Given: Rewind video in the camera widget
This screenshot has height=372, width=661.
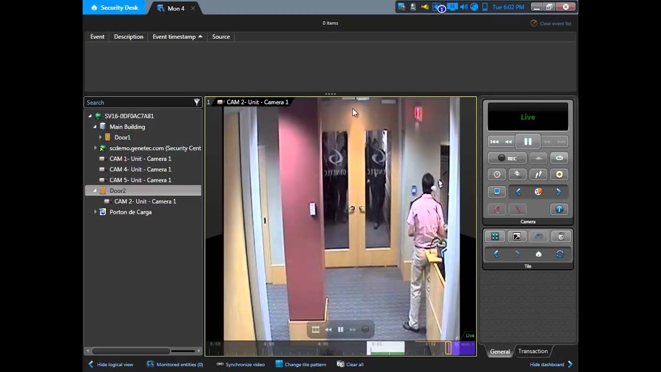Looking at the screenshot, I should pyautogui.click(x=509, y=142).
